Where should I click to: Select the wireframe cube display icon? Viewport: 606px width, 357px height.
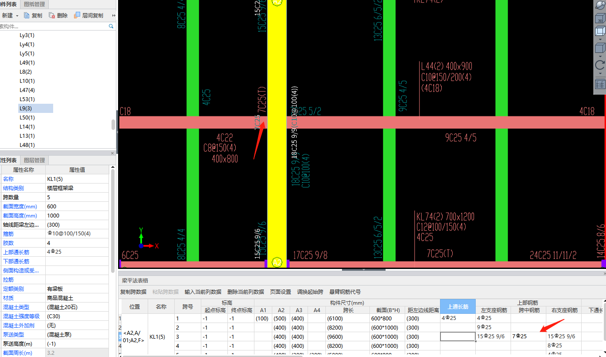pos(600,31)
